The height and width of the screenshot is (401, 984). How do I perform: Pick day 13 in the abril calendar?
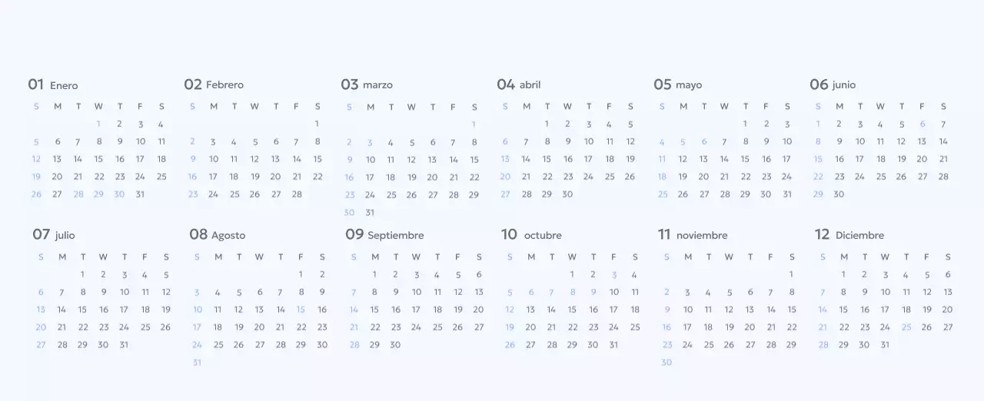point(505,159)
